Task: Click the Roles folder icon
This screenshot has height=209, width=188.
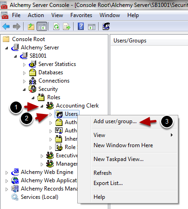Action: coord(41,97)
